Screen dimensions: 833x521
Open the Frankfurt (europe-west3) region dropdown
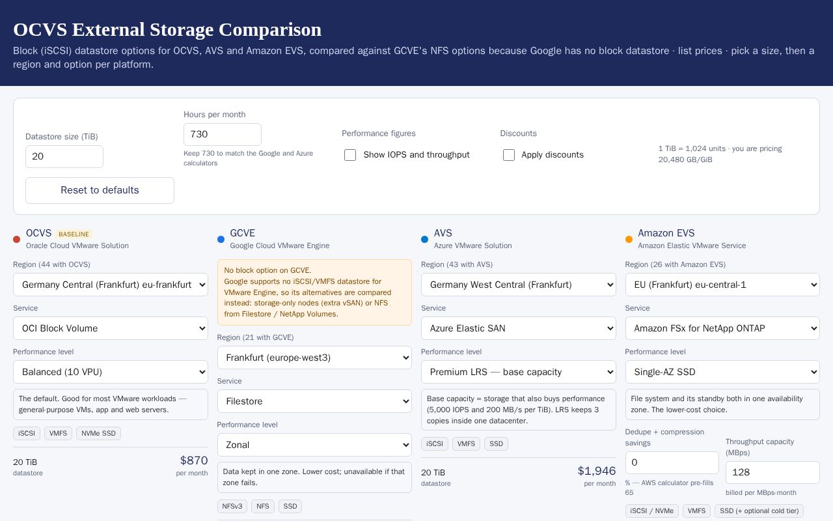click(x=314, y=358)
